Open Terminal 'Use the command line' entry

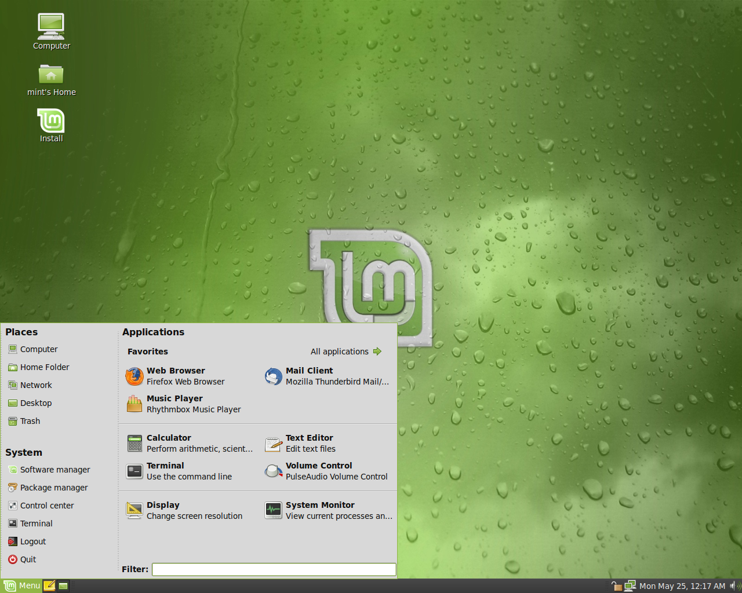179,471
